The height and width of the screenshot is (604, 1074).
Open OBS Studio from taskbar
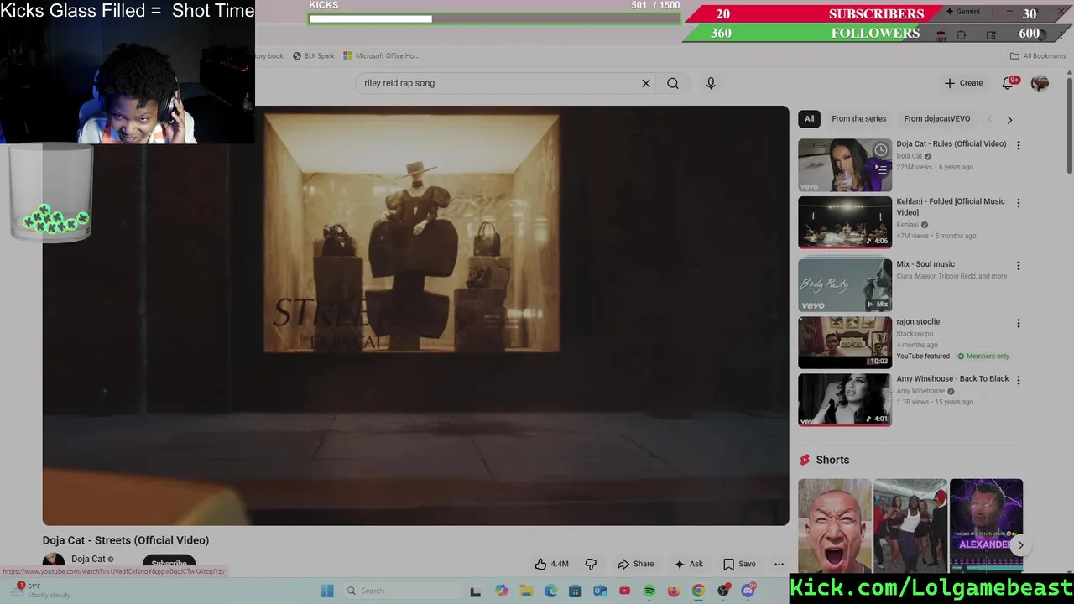pos(723,591)
